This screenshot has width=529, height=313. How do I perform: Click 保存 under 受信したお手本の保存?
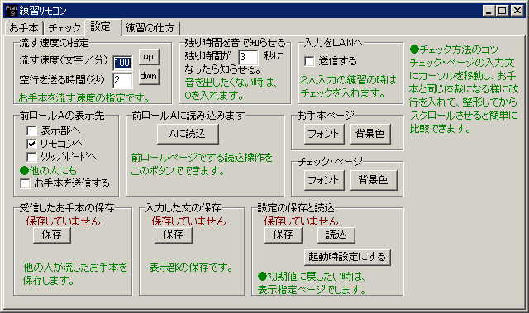point(52,235)
